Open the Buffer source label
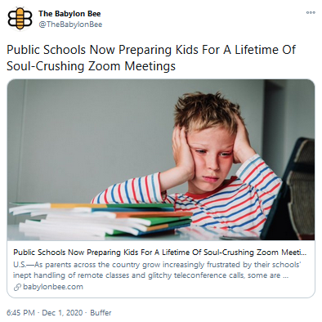322x322 pixels. 101,312
